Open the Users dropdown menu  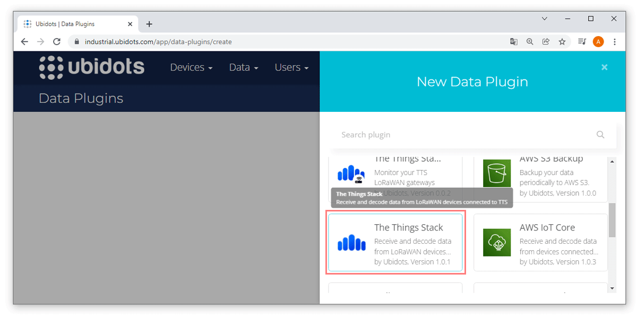291,67
